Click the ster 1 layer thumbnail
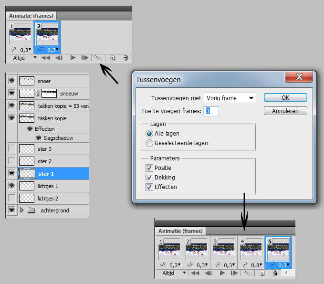This screenshot has height=284, width=324. [x=26, y=173]
